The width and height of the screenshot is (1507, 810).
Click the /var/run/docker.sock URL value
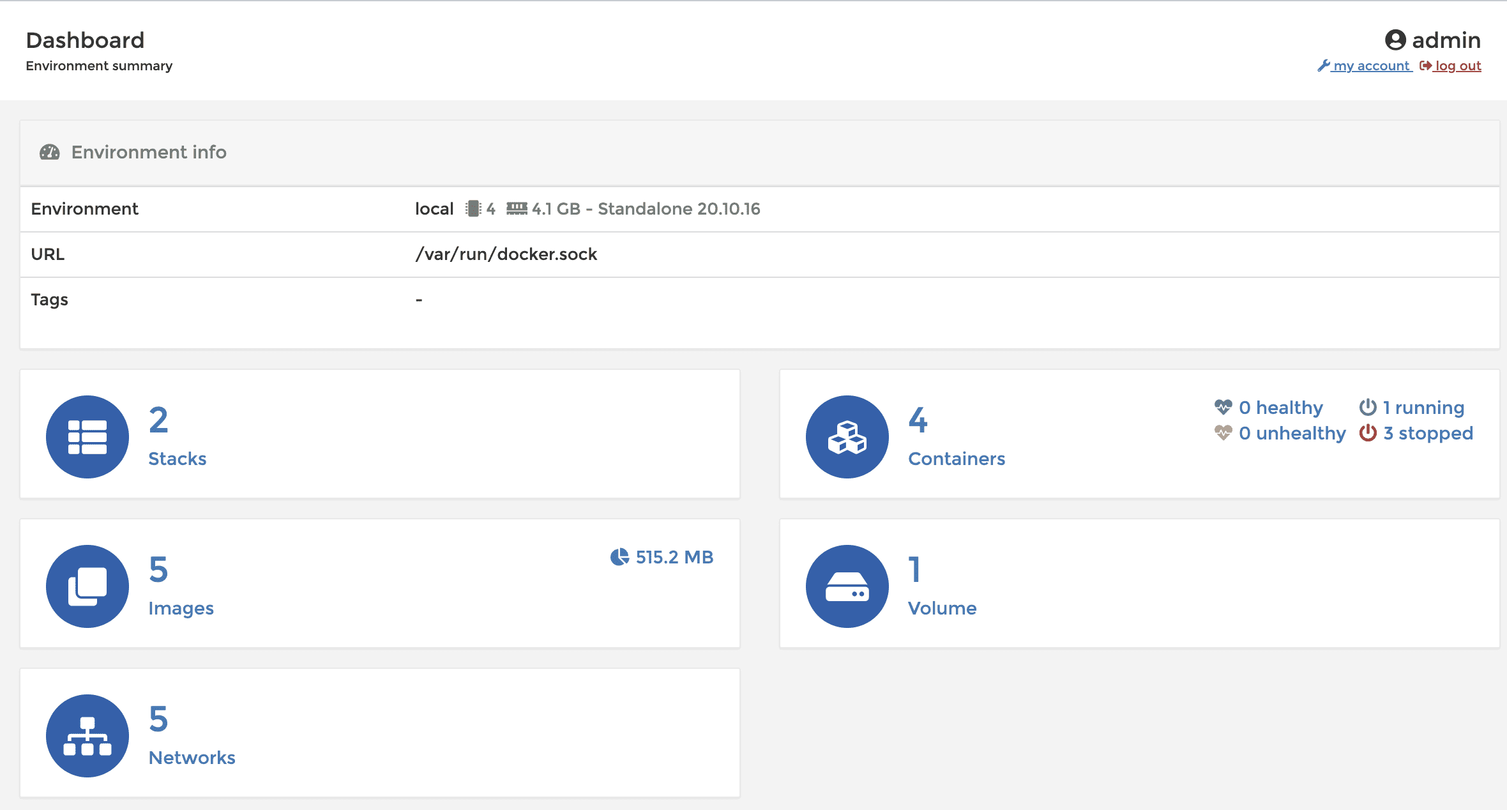coord(506,254)
